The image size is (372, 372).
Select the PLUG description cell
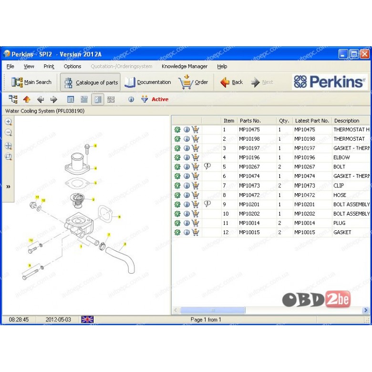pos(351,223)
